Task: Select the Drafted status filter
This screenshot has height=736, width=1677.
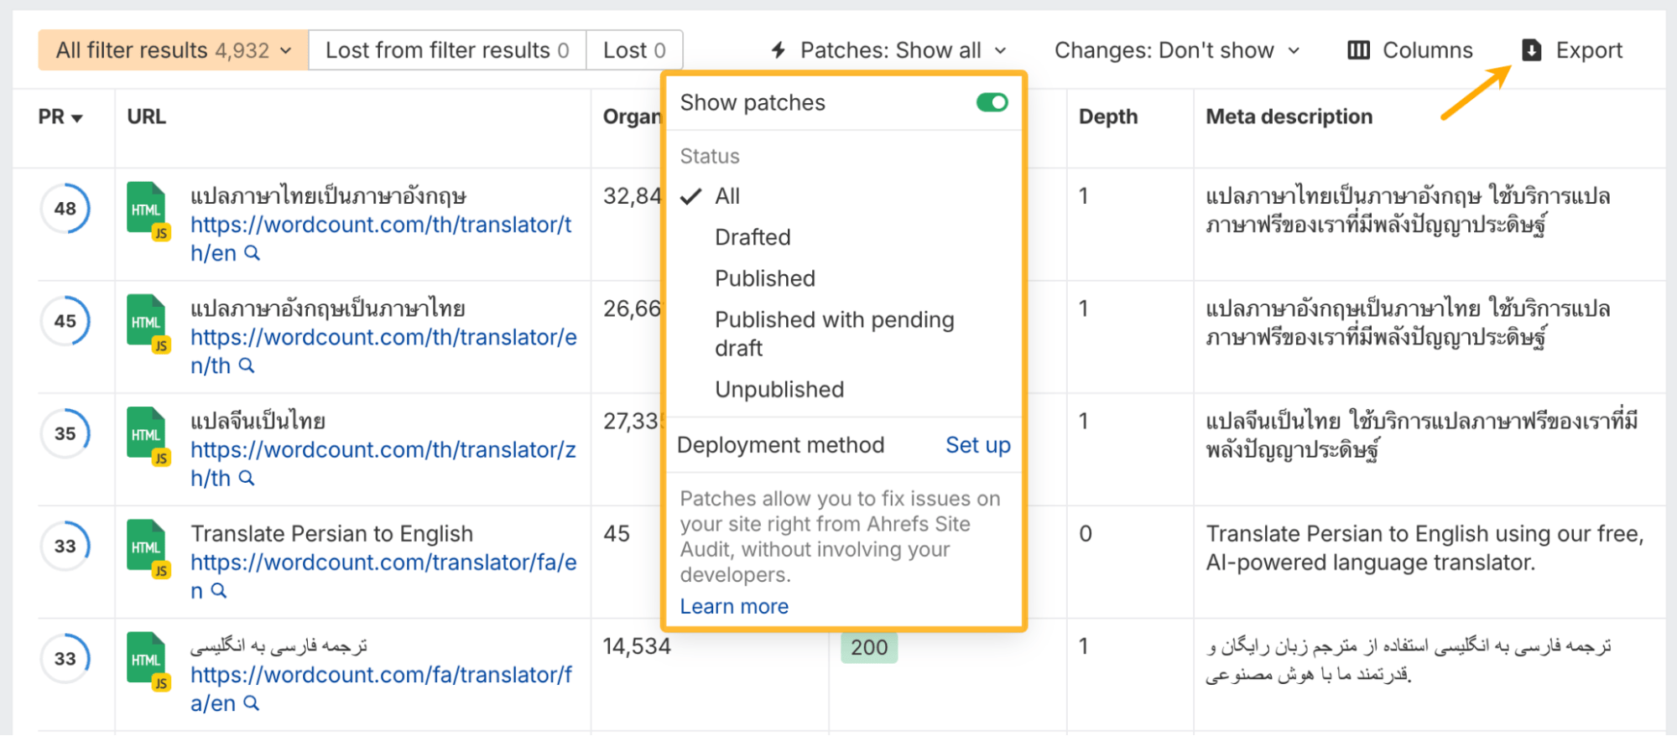Action: [753, 237]
